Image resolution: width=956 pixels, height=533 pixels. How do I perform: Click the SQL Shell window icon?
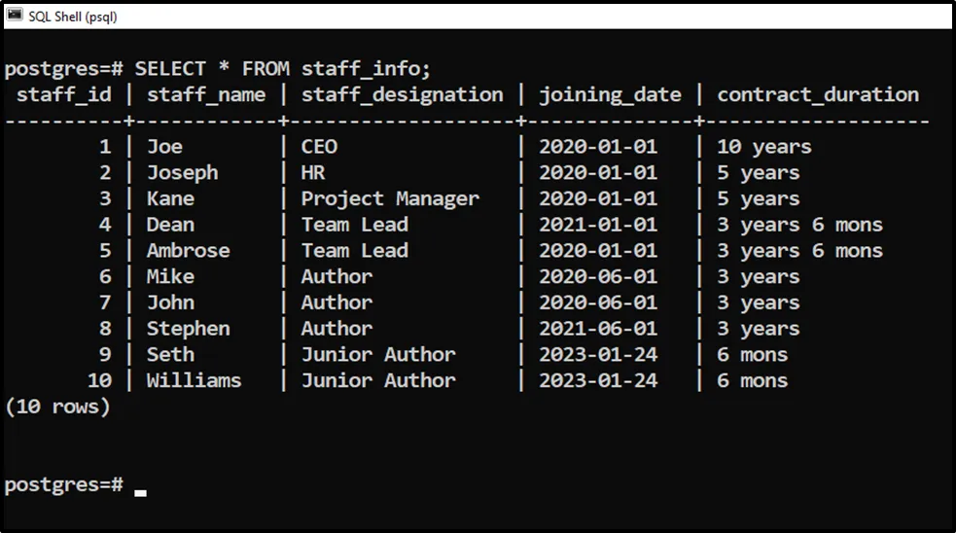pyautogui.click(x=15, y=16)
